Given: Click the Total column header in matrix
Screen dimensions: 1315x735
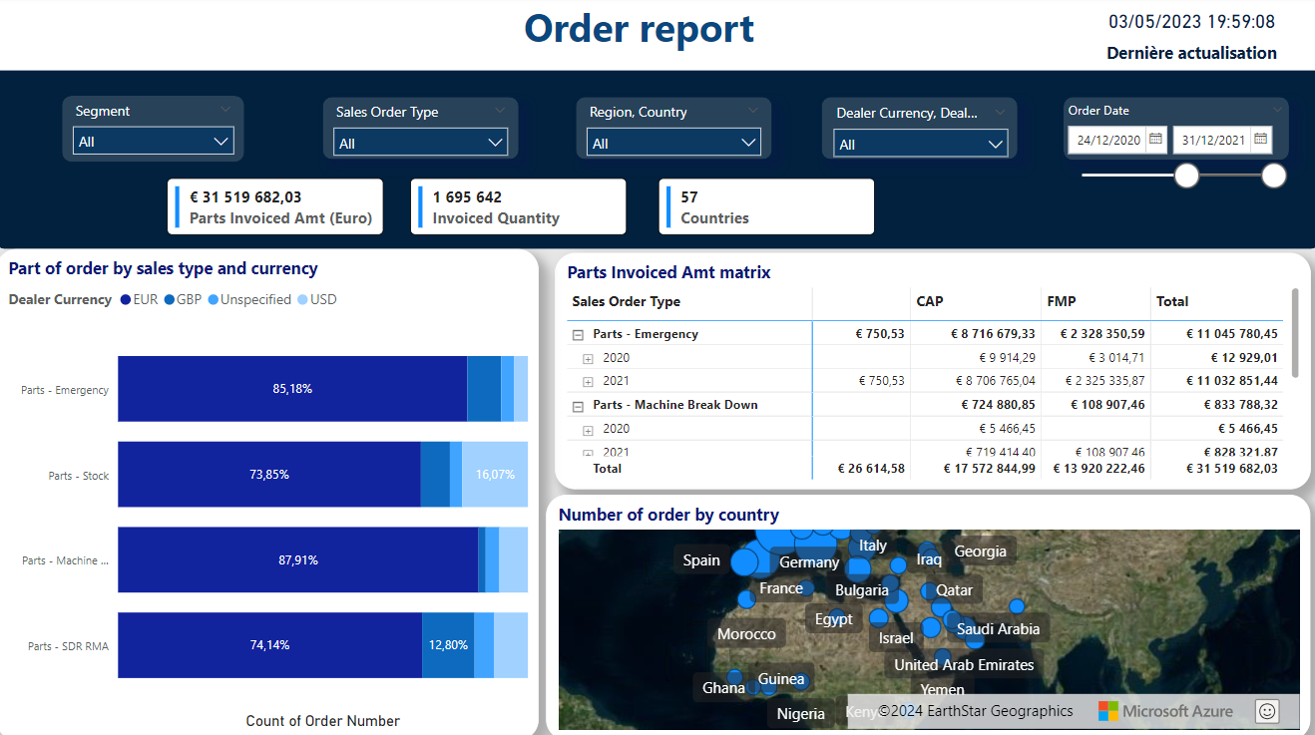Looking at the screenshot, I should [x=1172, y=301].
